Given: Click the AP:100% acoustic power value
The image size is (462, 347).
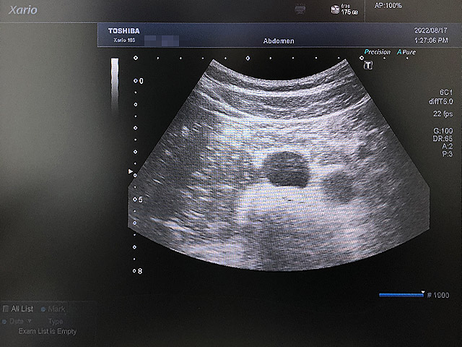Looking at the screenshot, I should coord(388,6).
